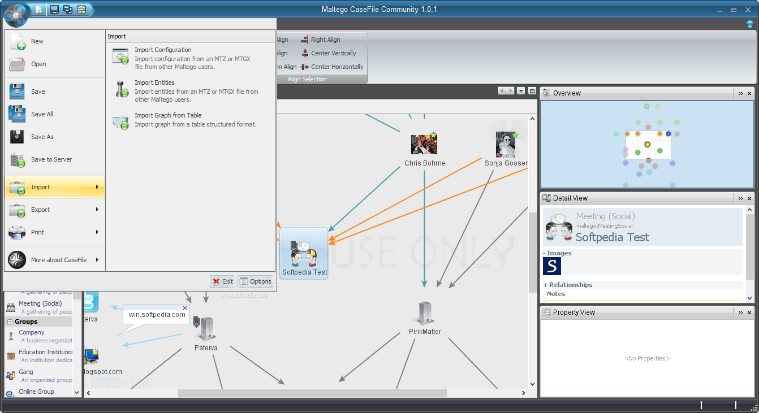
Task: Click the Detail View panel chevron button
Action: point(741,198)
